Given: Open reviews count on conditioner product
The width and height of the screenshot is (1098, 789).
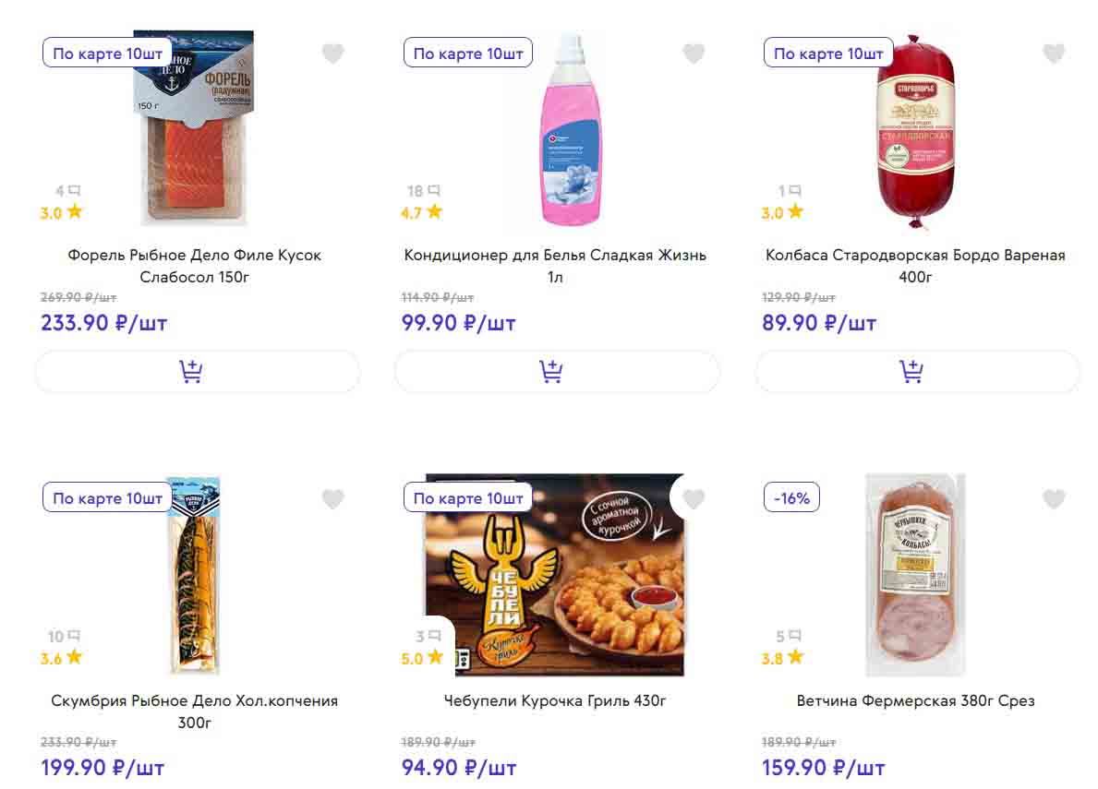Looking at the screenshot, I should point(424,191).
